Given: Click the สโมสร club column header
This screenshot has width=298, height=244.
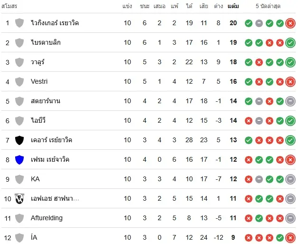Looking at the screenshot, I should pos(9,6).
